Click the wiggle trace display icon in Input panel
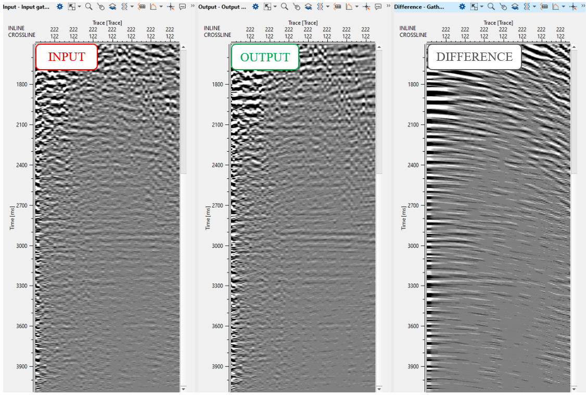 124,7
